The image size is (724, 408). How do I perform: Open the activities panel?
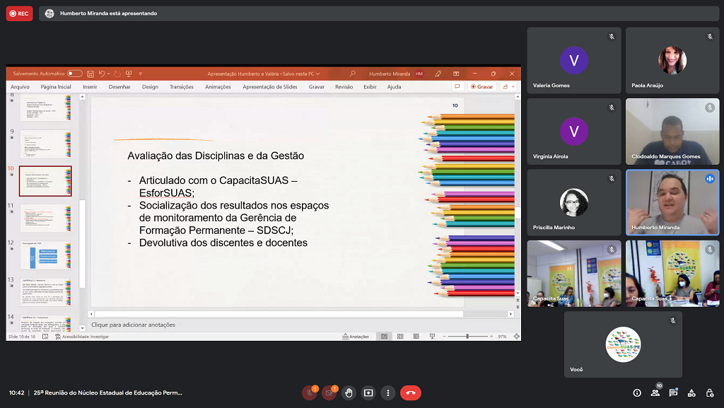(x=691, y=392)
